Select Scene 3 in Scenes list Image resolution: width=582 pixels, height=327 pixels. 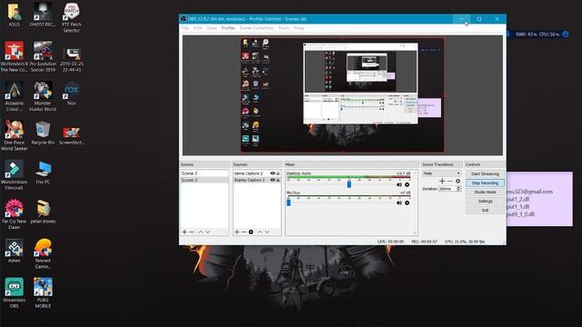click(x=204, y=180)
